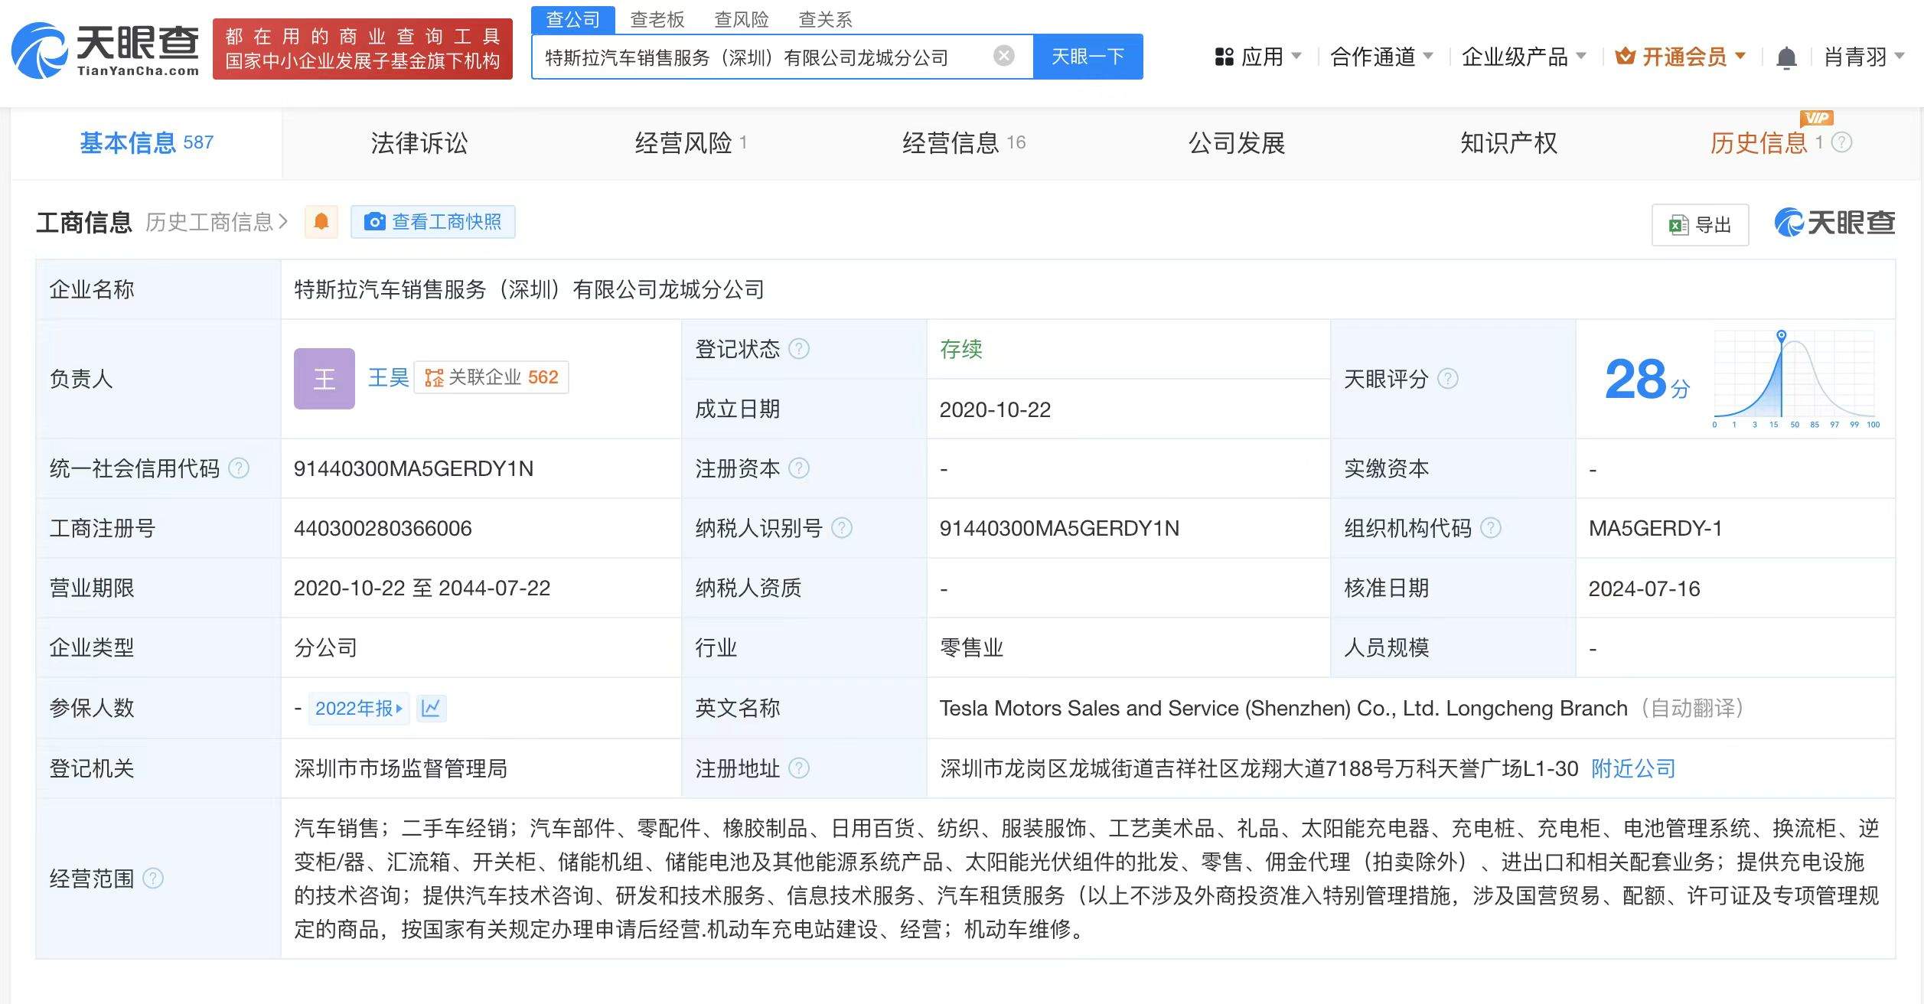Open 附近公司 link after address
Viewport: 1924px width, 1004px height.
(1633, 768)
